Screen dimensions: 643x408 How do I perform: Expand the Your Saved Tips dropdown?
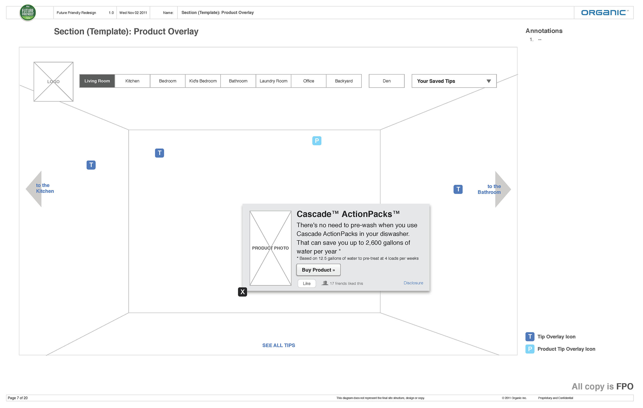click(454, 81)
